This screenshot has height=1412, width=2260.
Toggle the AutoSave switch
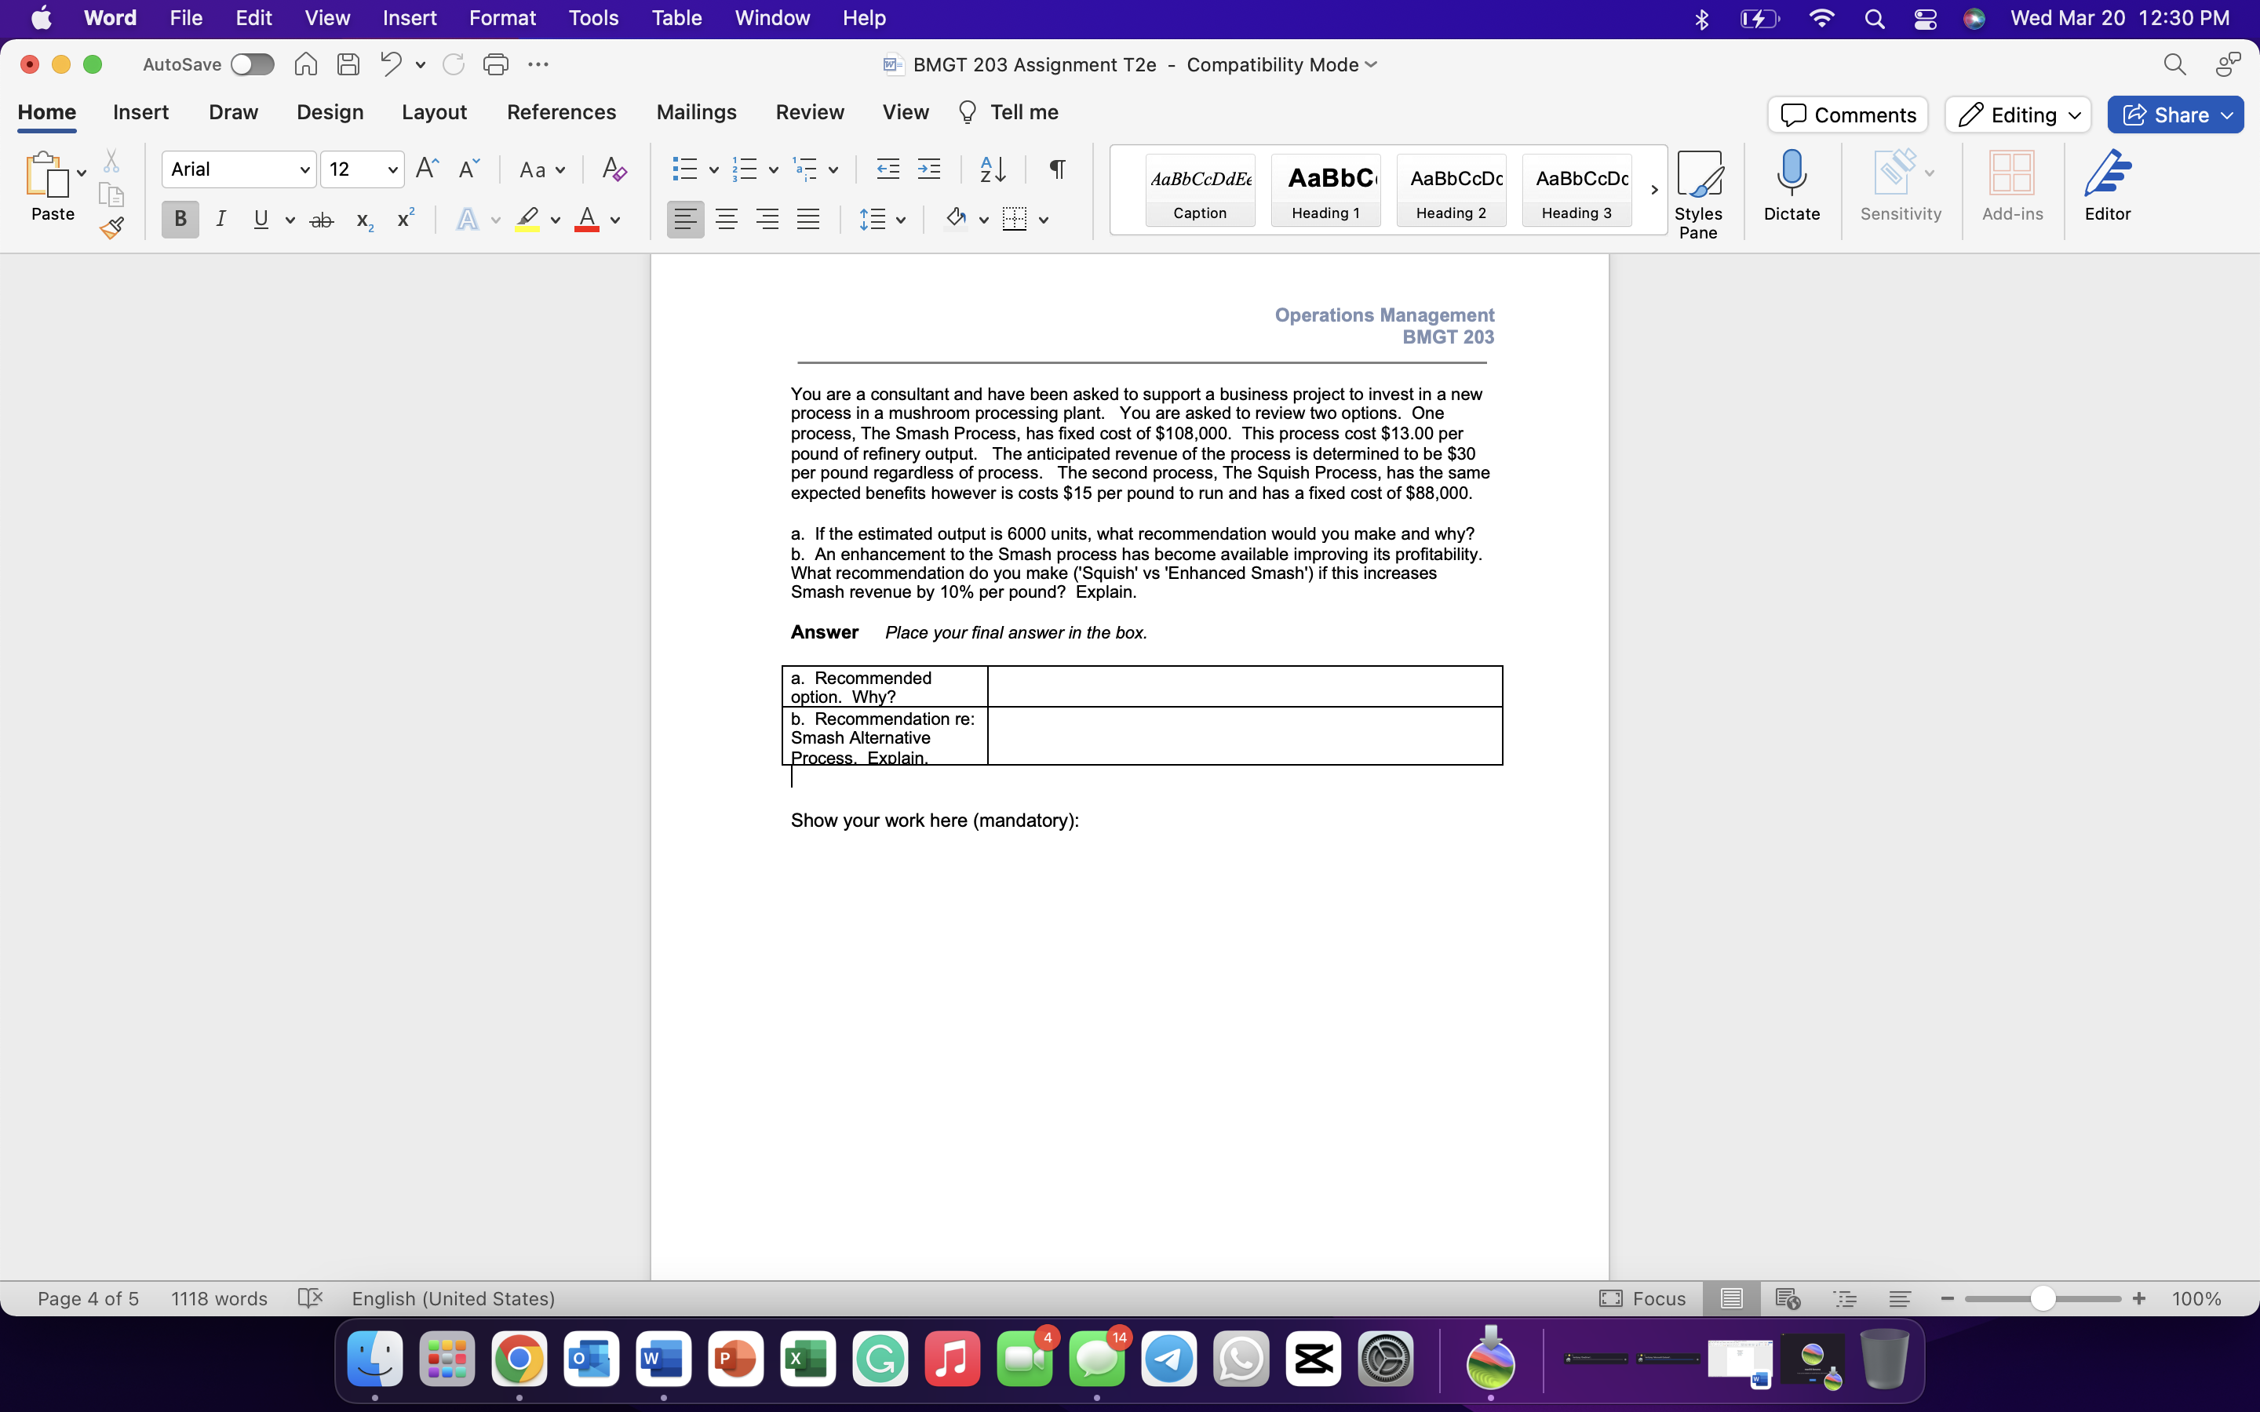click(252, 64)
